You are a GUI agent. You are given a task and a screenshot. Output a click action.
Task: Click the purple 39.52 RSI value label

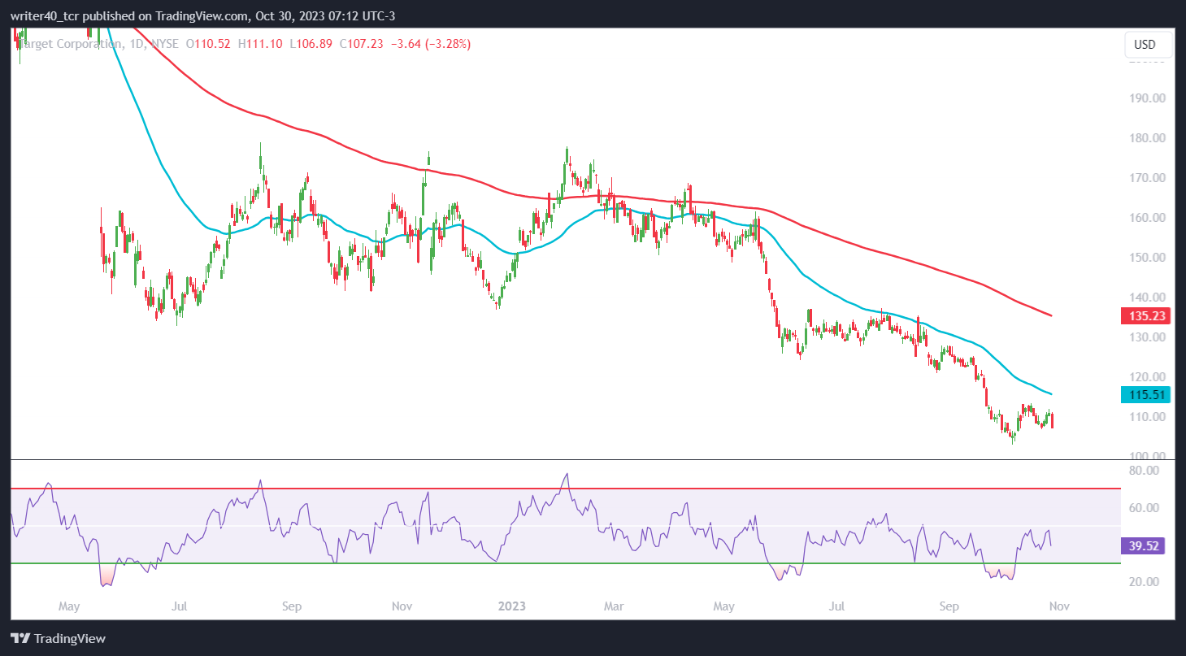(x=1145, y=545)
